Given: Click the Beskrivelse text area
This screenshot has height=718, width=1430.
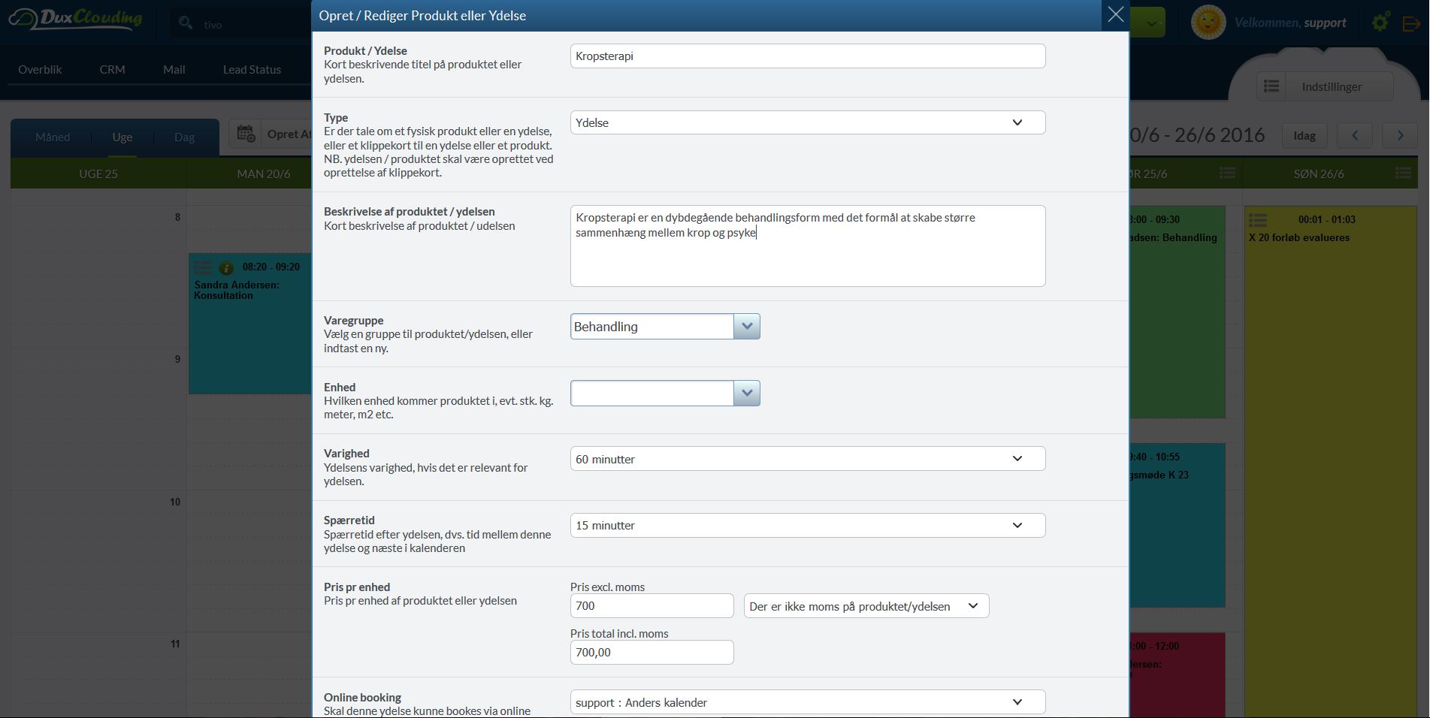Looking at the screenshot, I should [808, 246].
